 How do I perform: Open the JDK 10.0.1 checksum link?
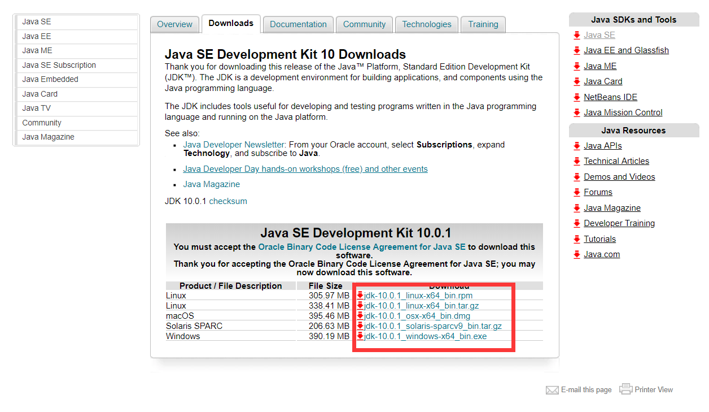coord(228,201)
